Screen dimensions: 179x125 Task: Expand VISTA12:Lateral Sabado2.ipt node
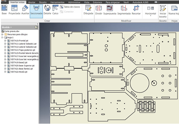tap(5, 47)
